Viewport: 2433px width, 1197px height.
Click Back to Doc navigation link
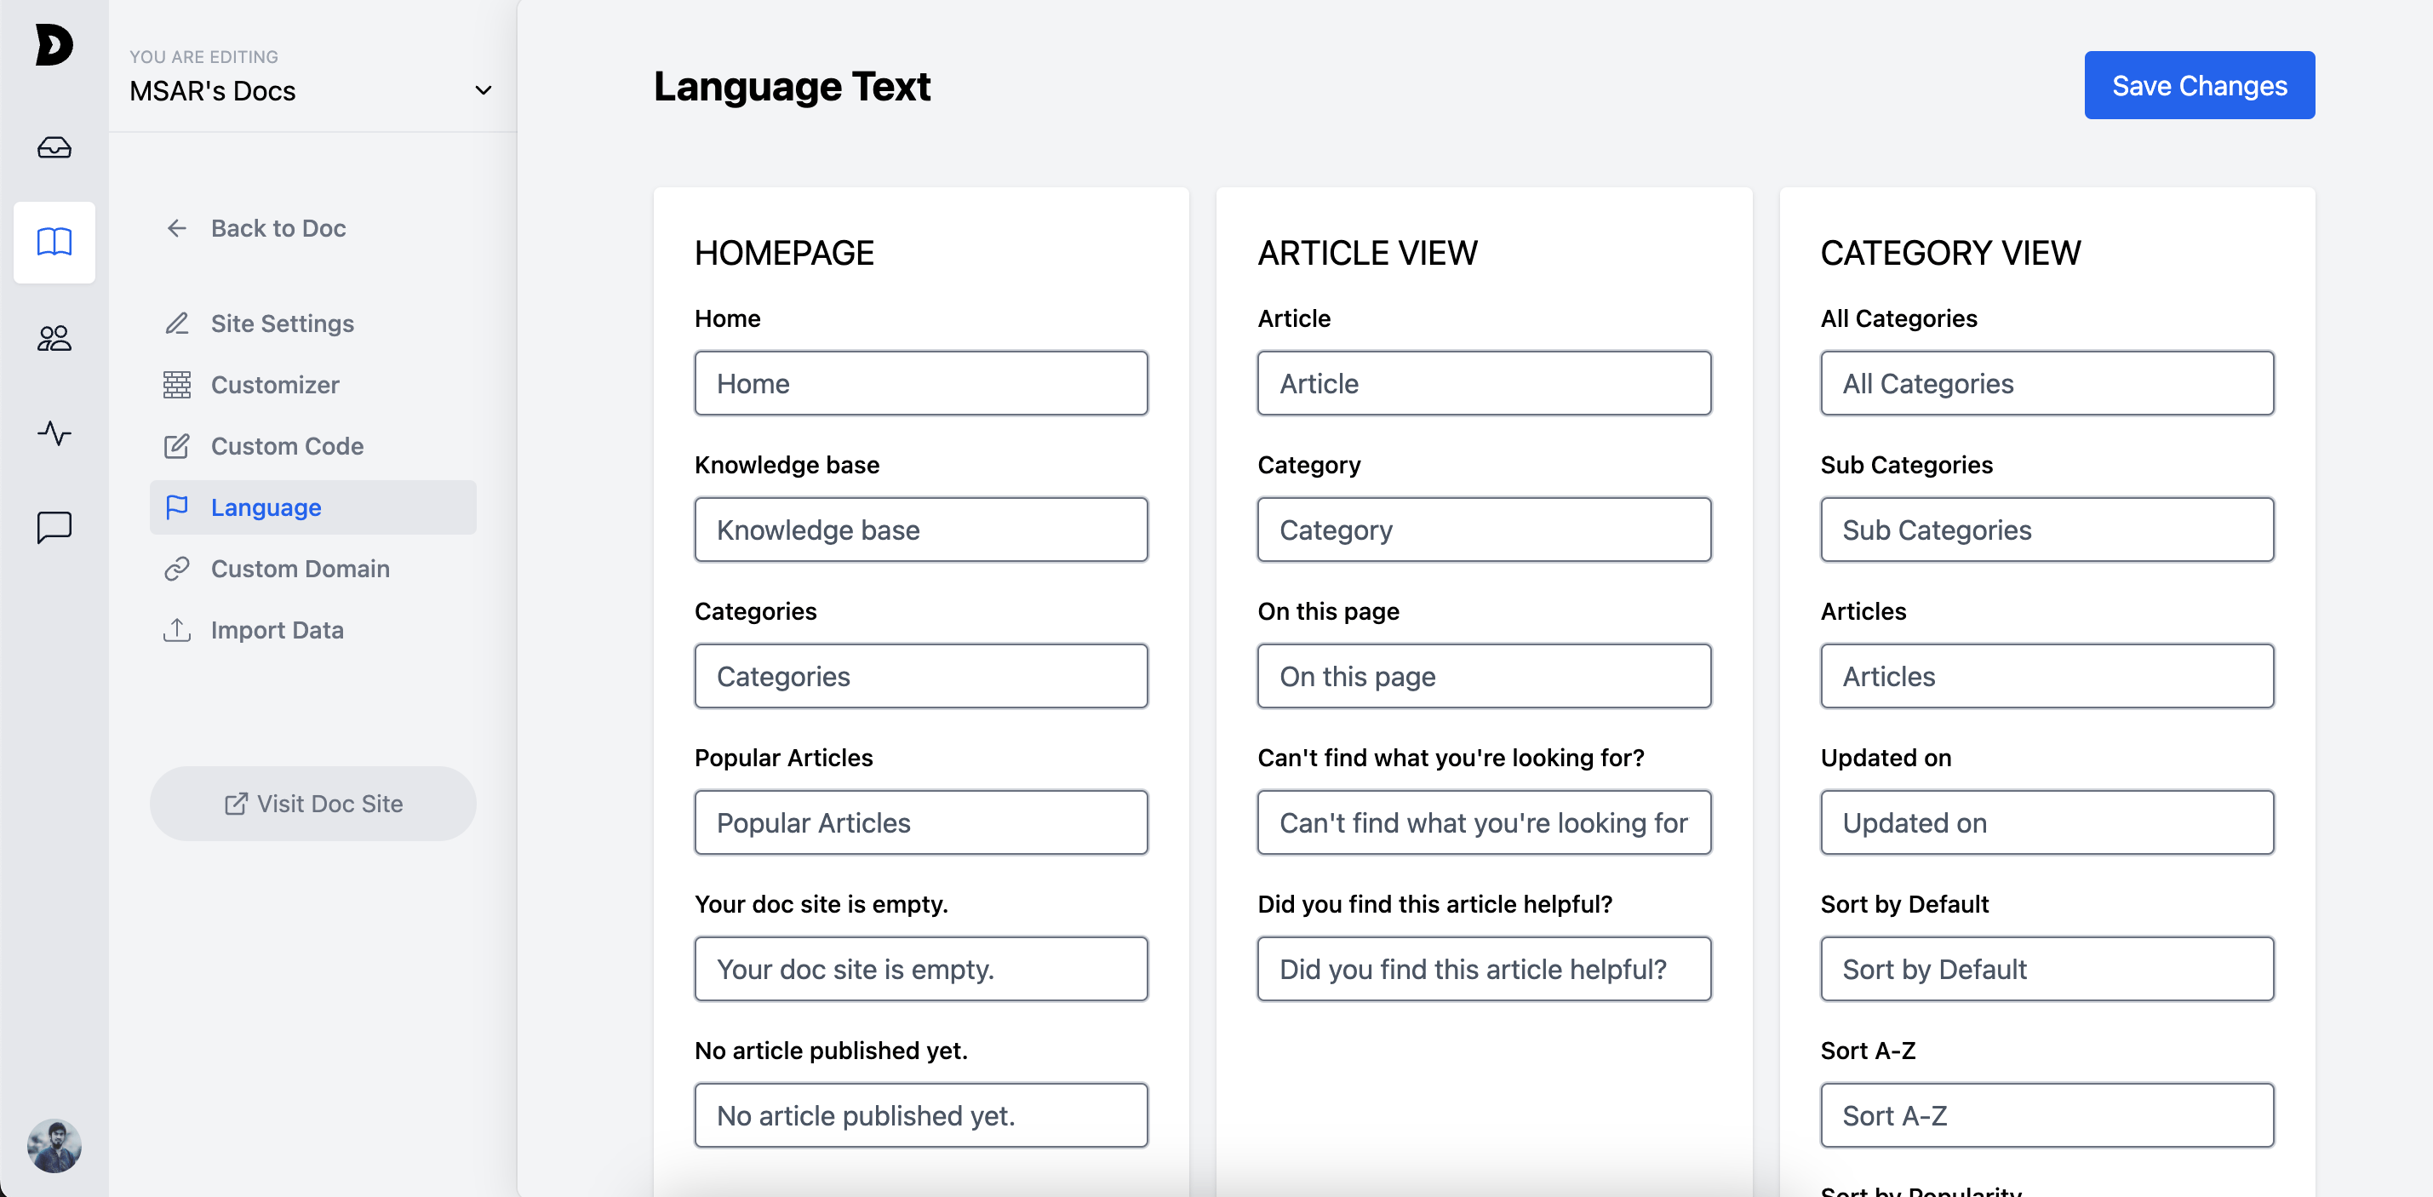[x=278, y=228]
